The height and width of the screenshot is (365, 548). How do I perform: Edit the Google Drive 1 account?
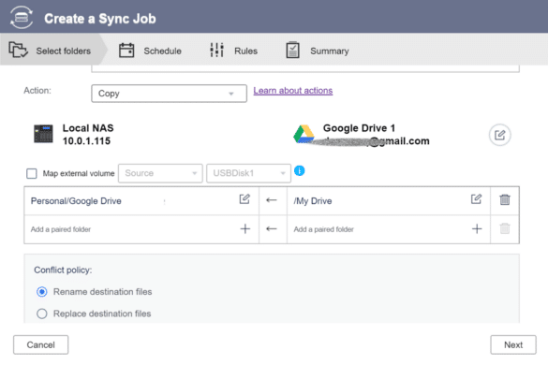pos(500,135)
